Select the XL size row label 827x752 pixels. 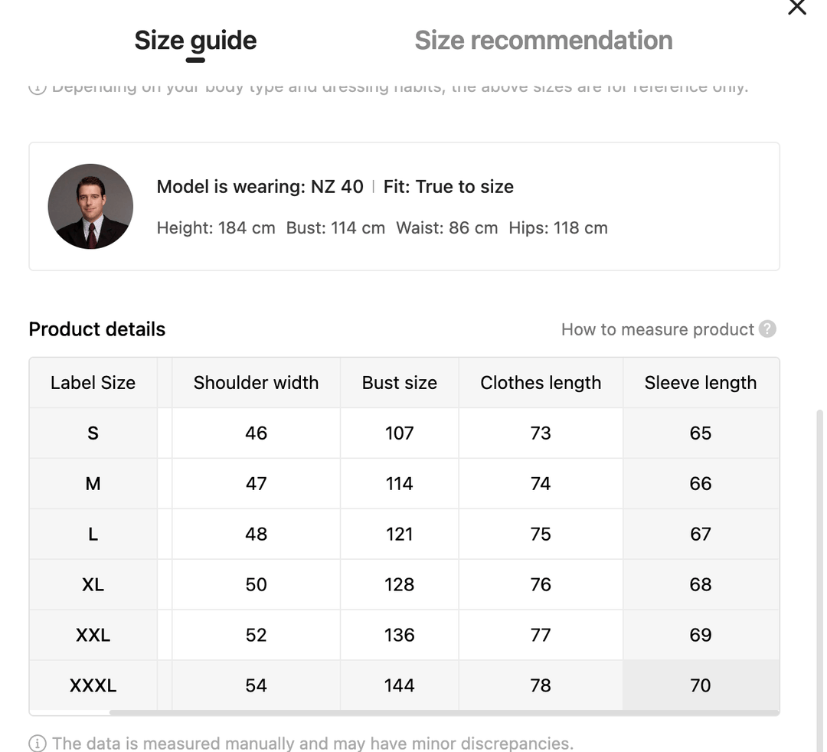pyautogui.click(x=93, y=585)
